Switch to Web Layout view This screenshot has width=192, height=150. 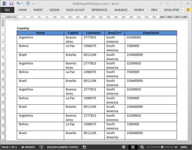point(142,147)
